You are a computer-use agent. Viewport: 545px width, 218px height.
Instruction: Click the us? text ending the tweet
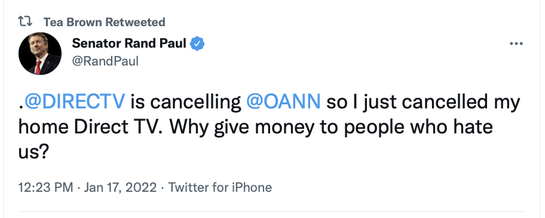pyautogui.click(x=33, y=152)
